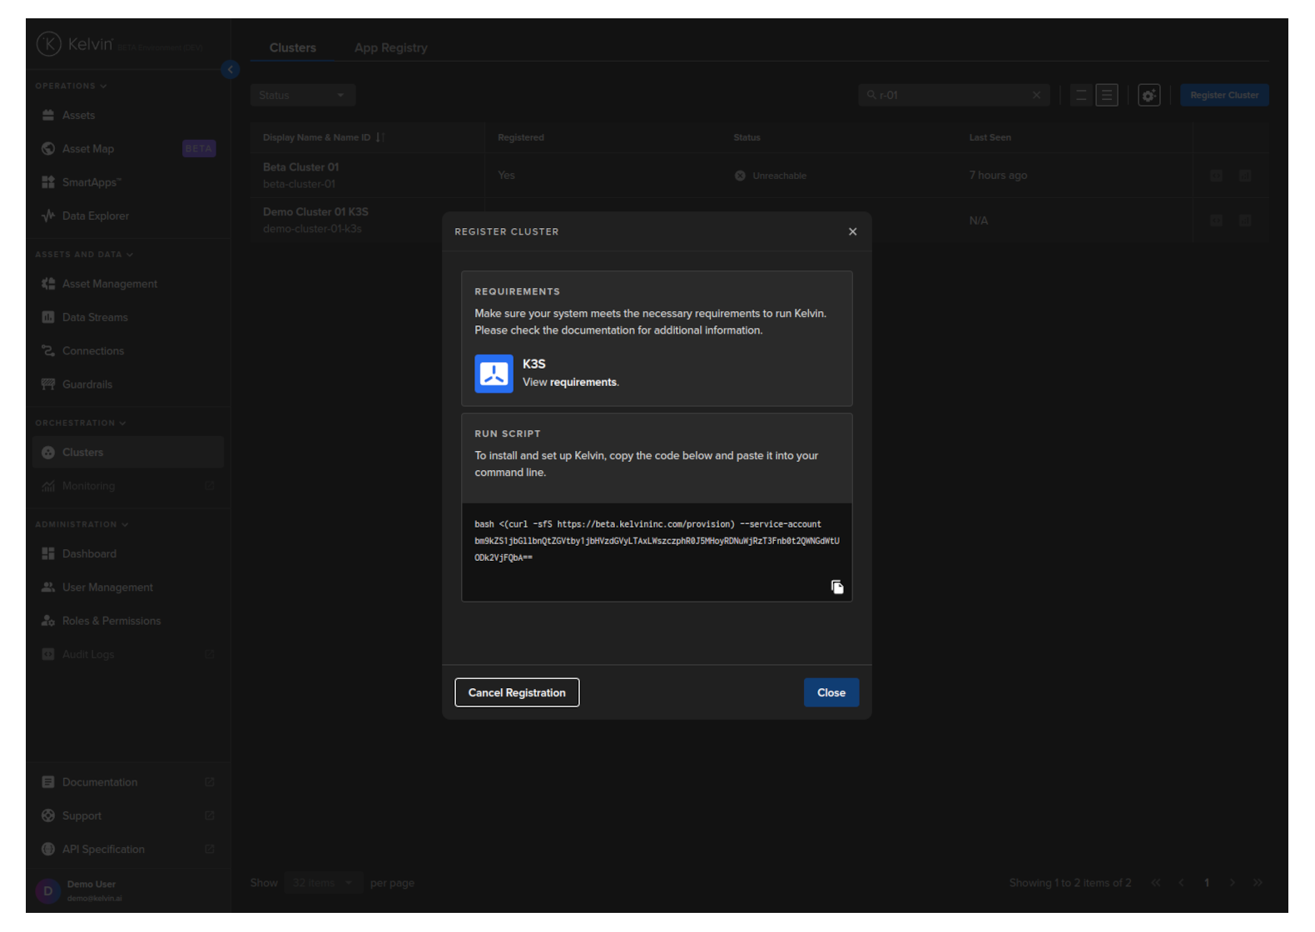This screenshot has width=1315, height=932.
Task: Close the Register Cluster dialog with X
Action: (x=852, y=232)
